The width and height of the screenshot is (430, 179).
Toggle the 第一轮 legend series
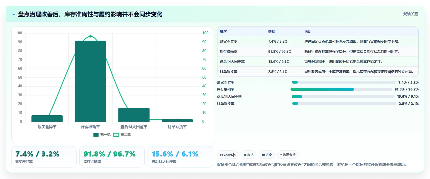(x=102, y=135)
